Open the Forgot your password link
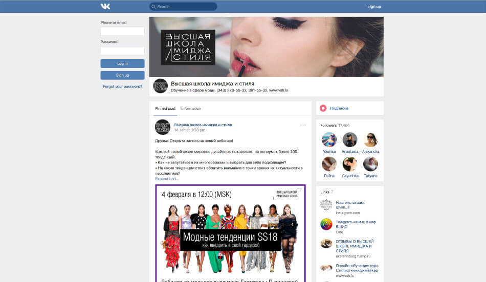486x282 pixels. click(122, 87)
